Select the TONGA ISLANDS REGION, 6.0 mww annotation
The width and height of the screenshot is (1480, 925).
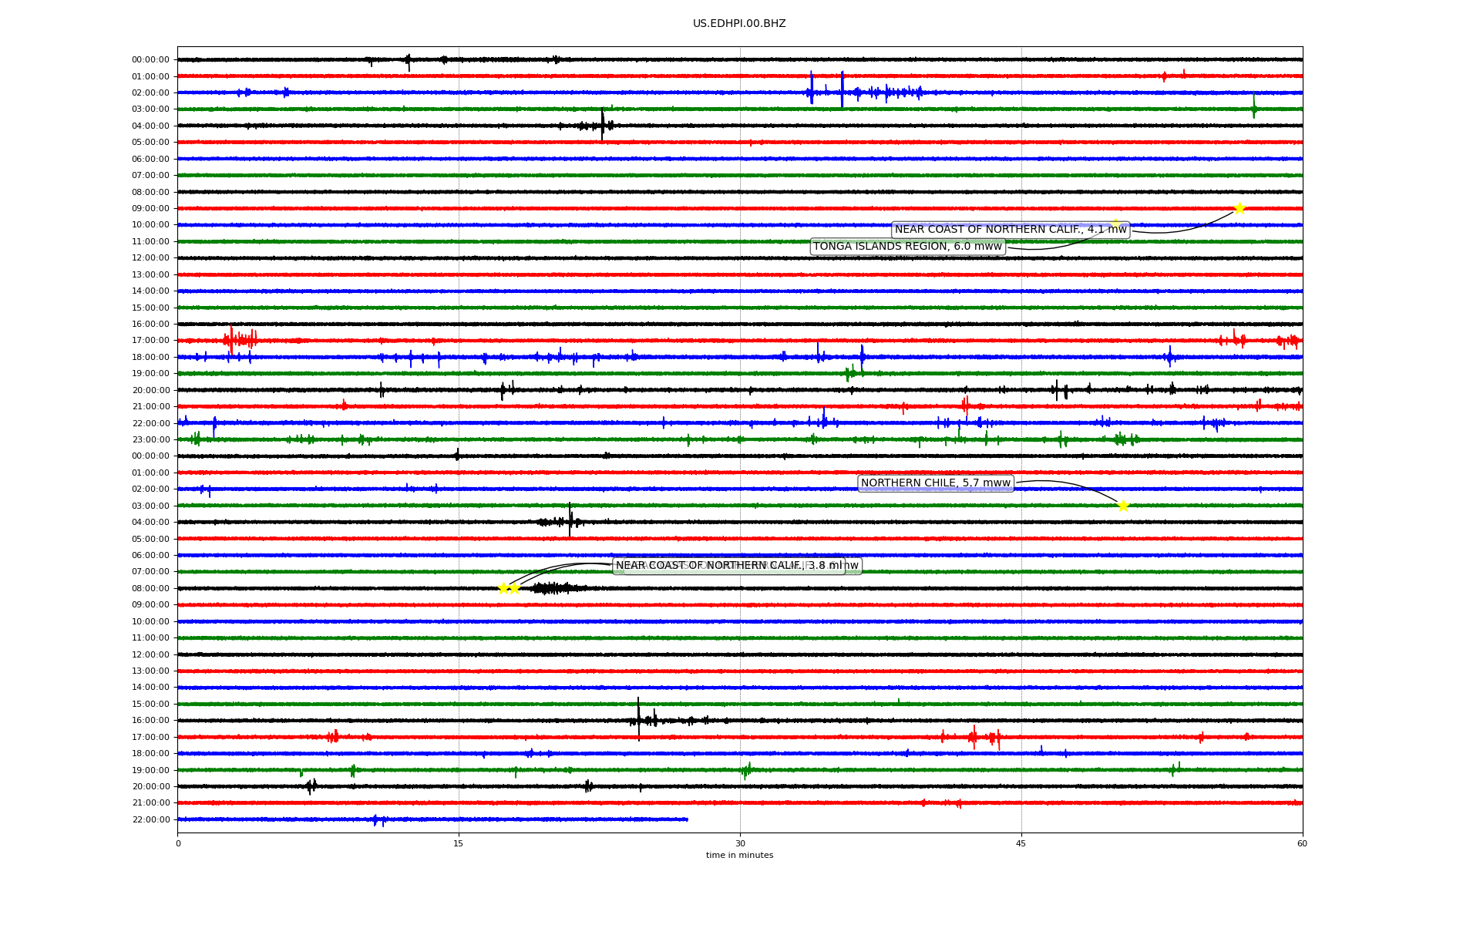click(x=907, y=247)
